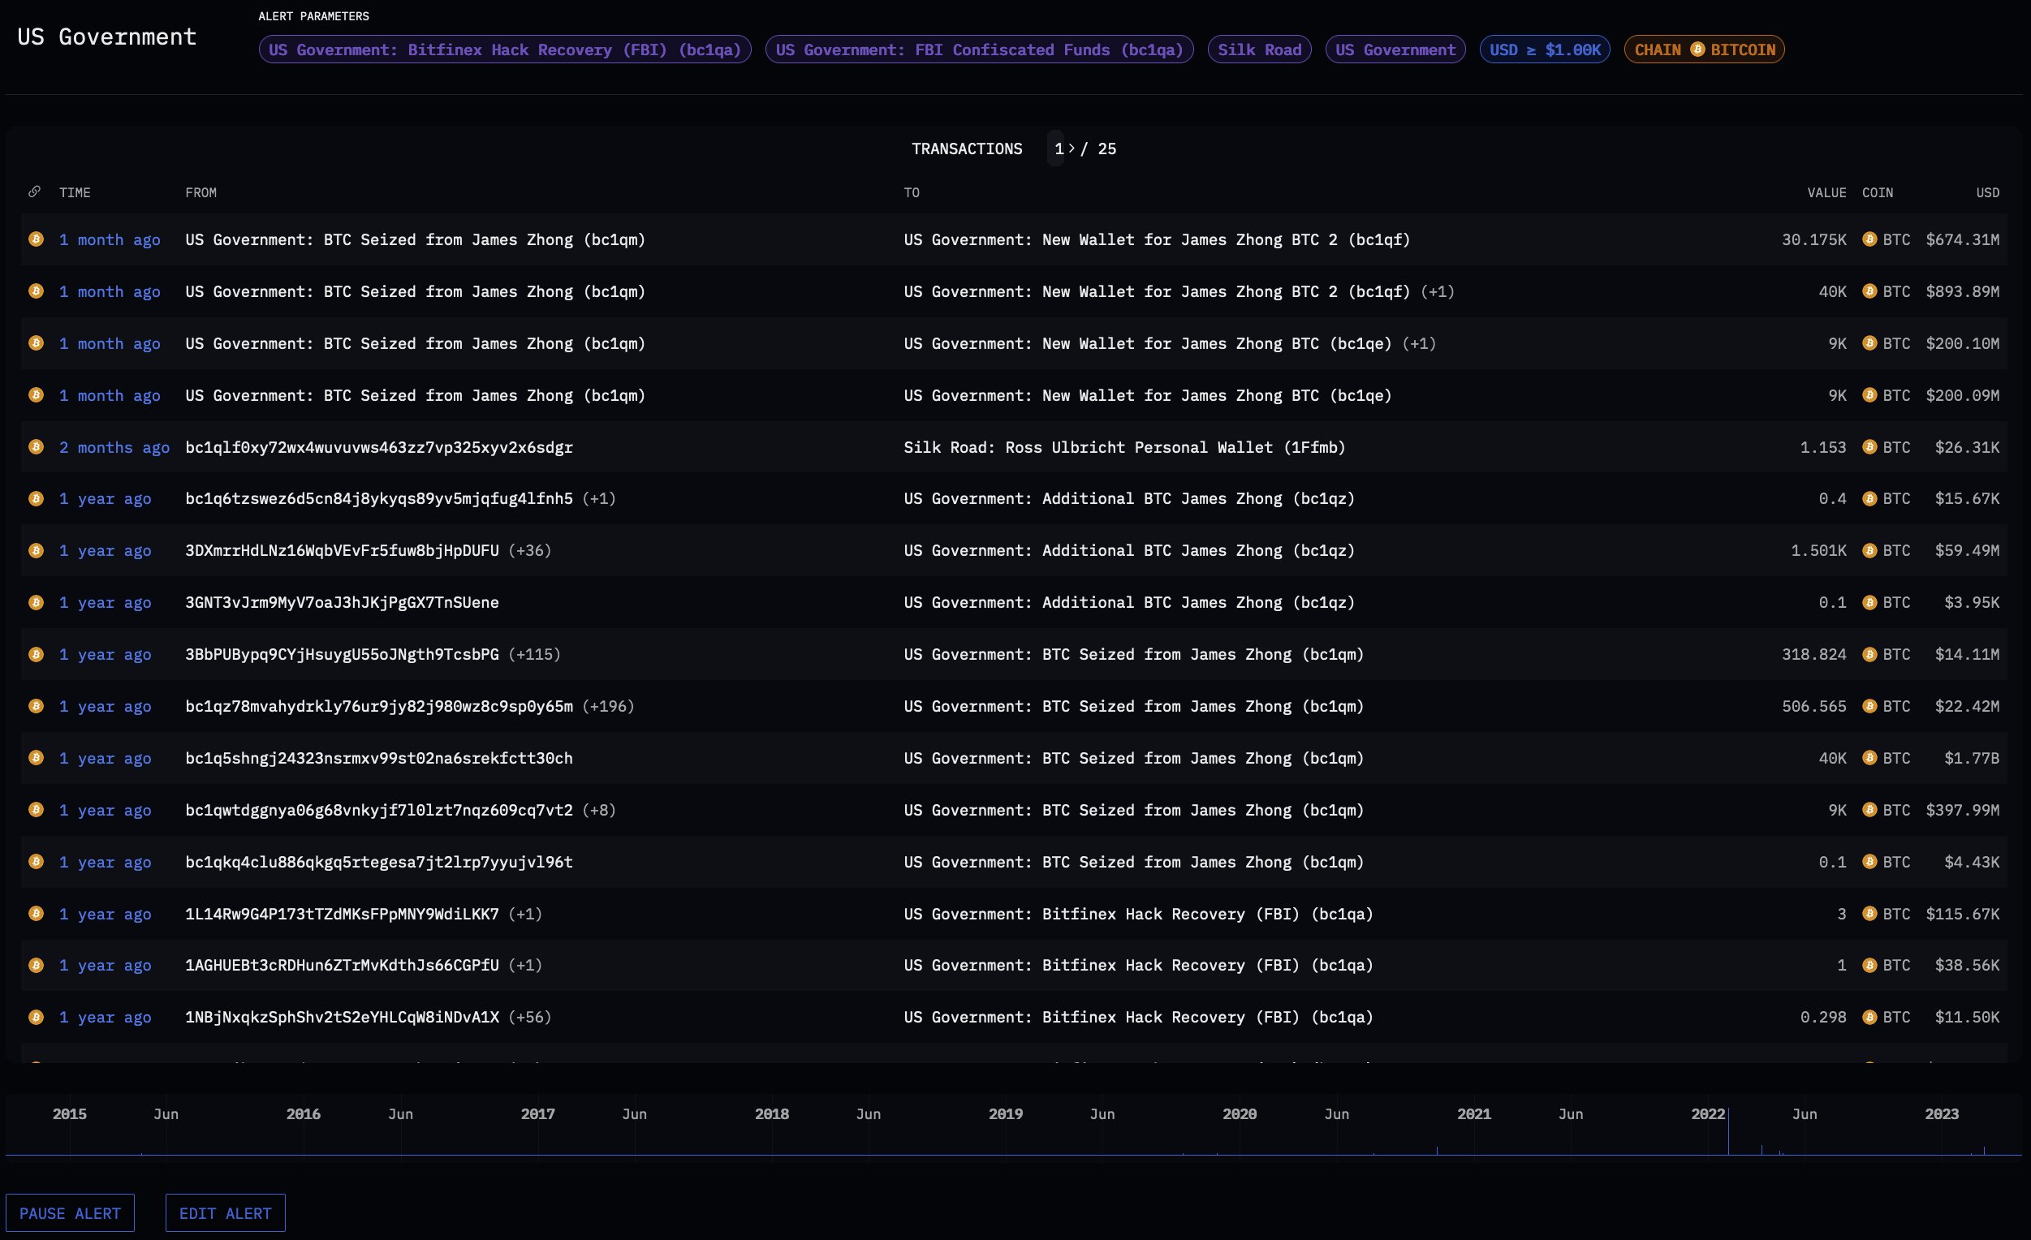Expand the (+115) additional senders

[534, 654]
